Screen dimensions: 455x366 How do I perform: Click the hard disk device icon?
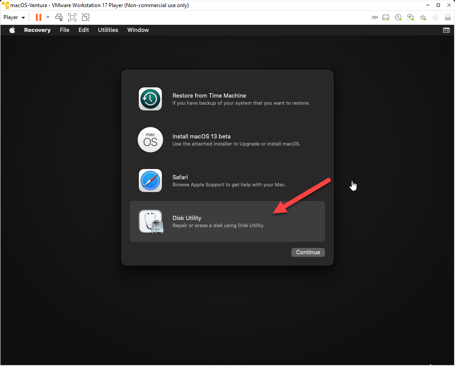(386, 17)
